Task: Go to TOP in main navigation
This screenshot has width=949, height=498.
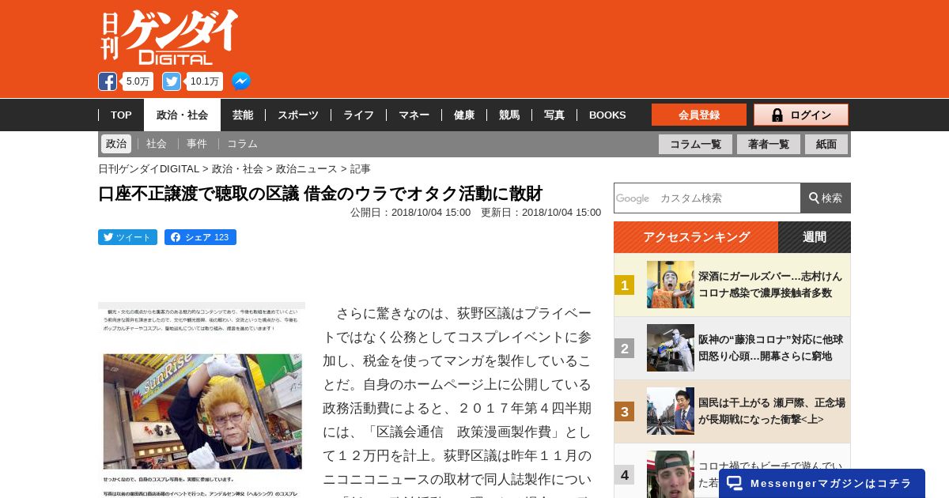Action: coord(121,115)
